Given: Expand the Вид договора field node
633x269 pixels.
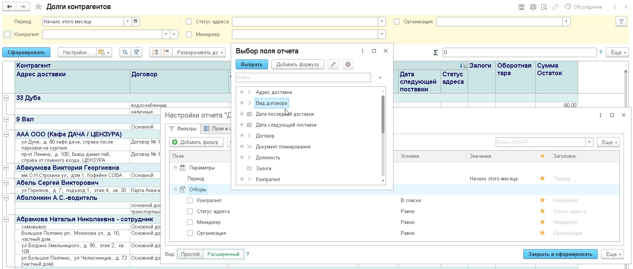Looking at the screenshot, I should pos(249,103).
